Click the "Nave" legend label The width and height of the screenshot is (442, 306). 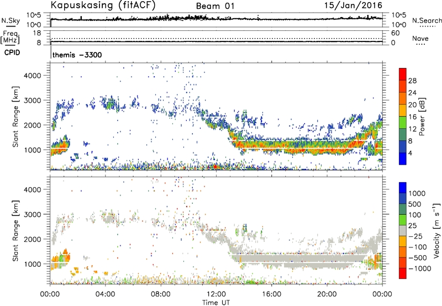click(x=420, y=38)
